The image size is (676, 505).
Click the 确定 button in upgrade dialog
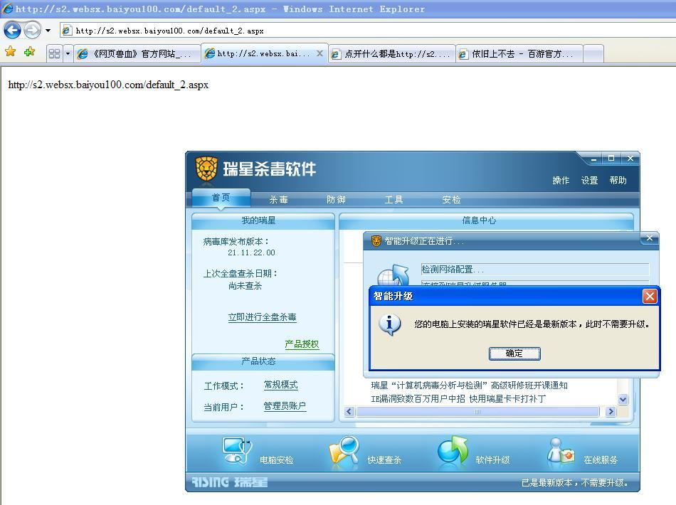tap(514, 353)
